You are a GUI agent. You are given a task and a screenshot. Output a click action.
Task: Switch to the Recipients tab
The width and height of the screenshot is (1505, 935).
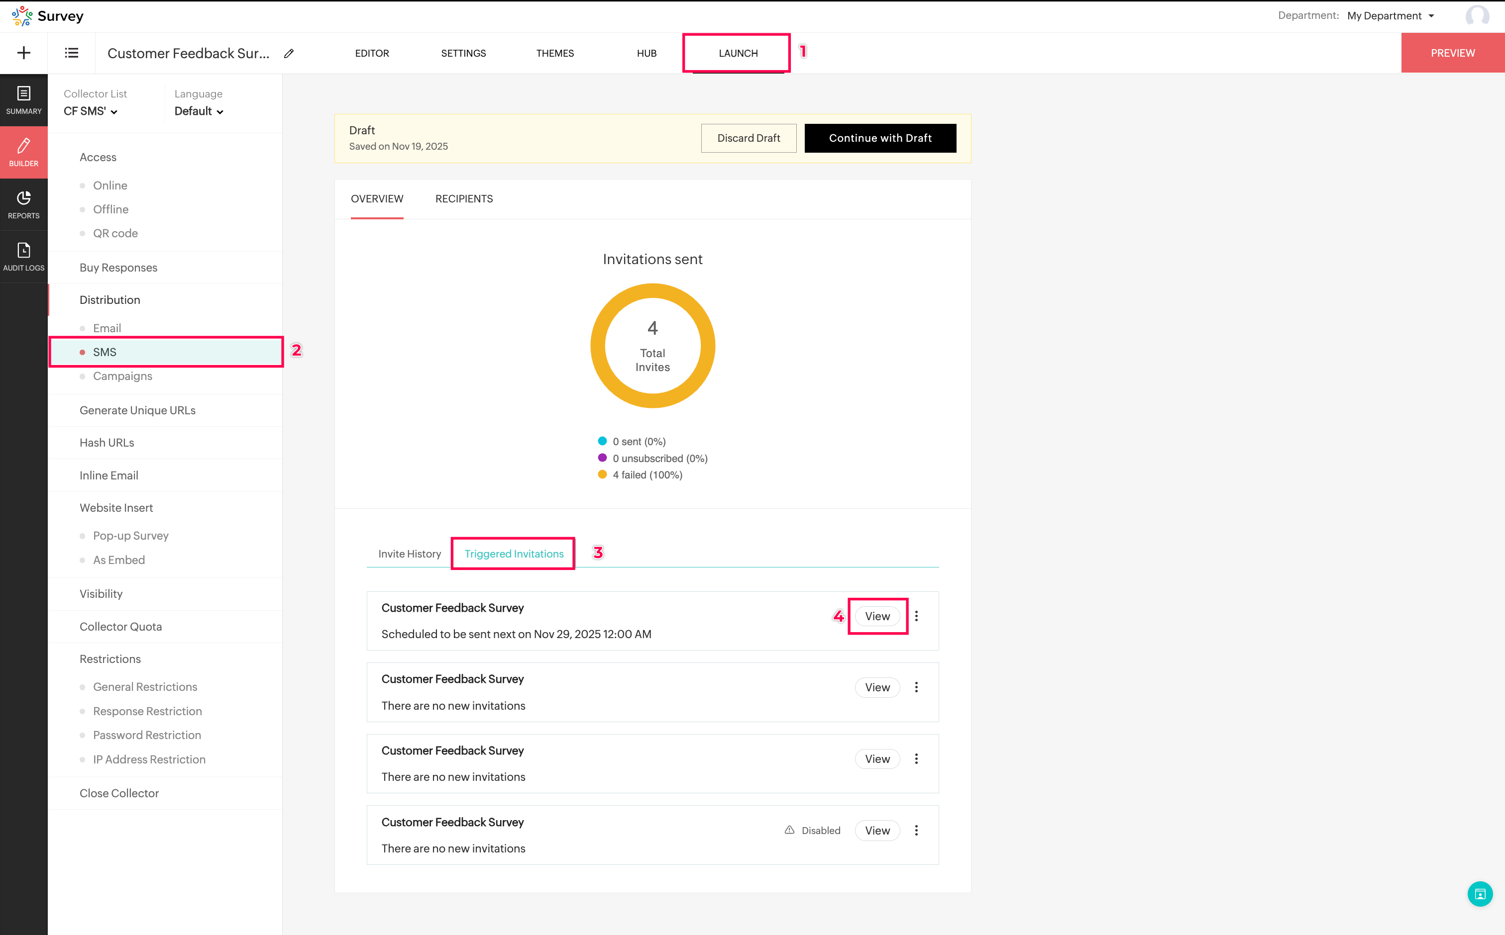point(463,198)
